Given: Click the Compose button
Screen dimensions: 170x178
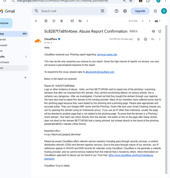Looking at the screenshot, I should [6, 23].
